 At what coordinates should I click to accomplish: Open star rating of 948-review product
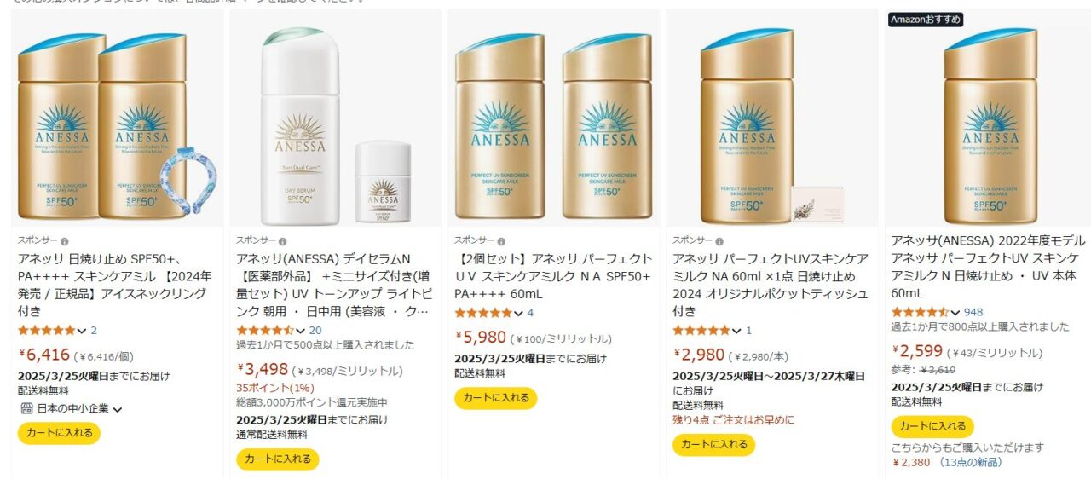point(920,312)
